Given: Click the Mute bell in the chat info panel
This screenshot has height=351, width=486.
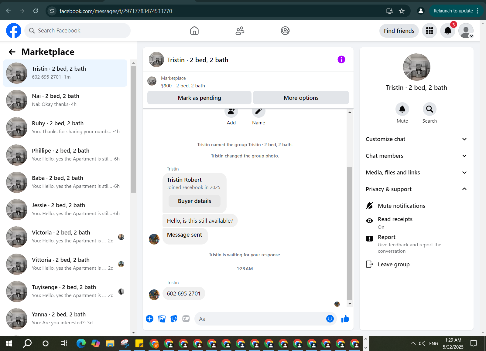Looking at the screenshot, I should 402,109.
